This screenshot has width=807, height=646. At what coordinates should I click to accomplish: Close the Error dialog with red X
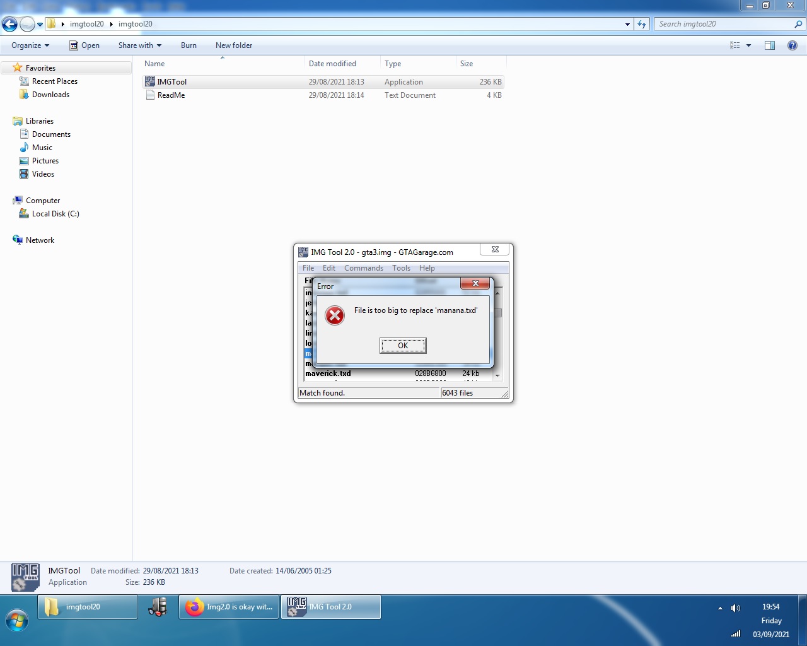(475, 283)
